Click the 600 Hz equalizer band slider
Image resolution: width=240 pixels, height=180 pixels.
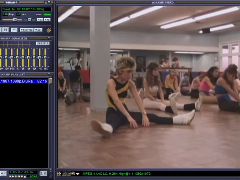click(x=12, y=57)
